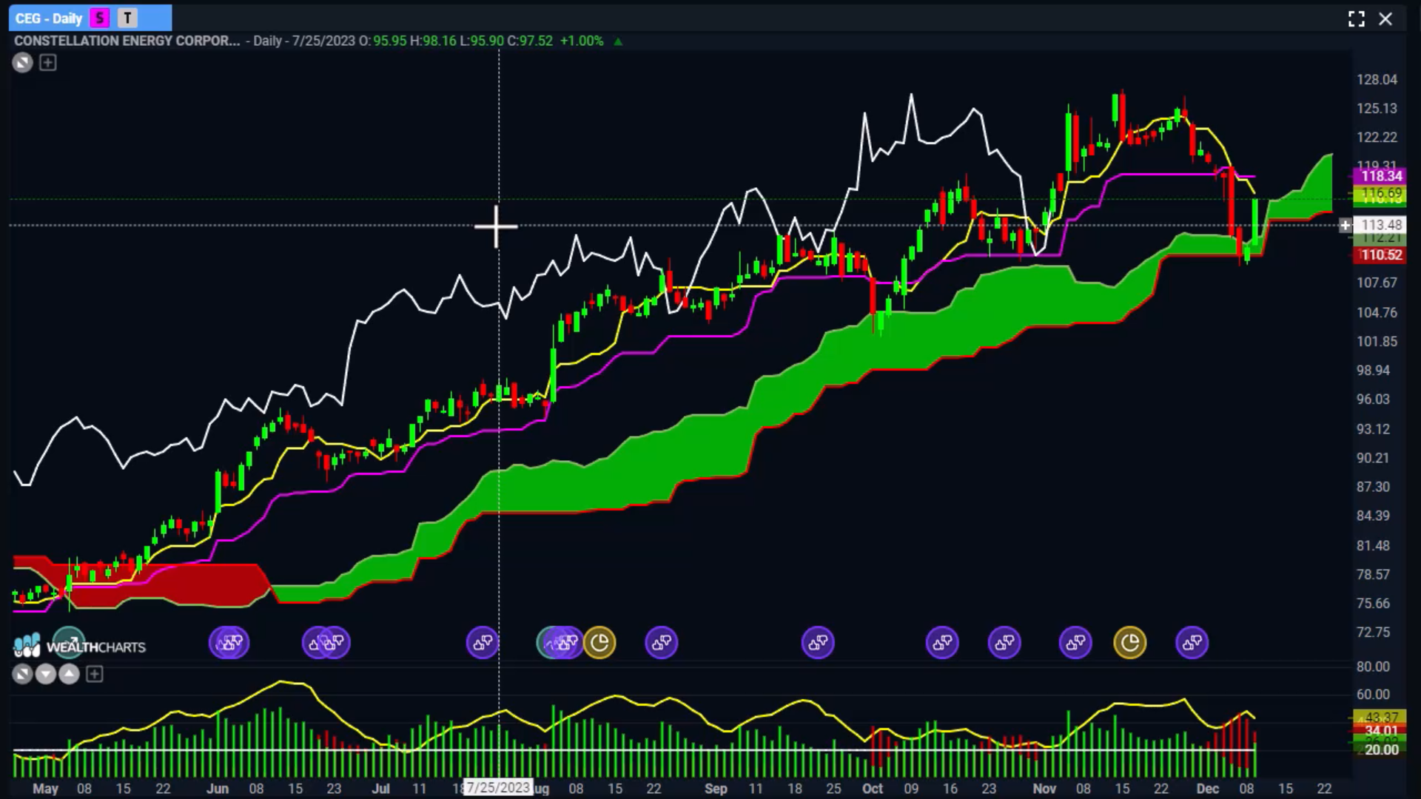Image resolution: width=1421 pixels, height=799 pixels.
Task: Click the 43.37 yellow indicator value label
Action: click(x=1381, y=717)
